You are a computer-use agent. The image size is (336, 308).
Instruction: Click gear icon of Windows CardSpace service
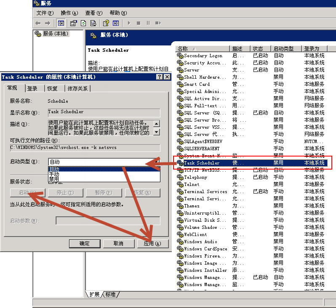click(x=180, y=249)
